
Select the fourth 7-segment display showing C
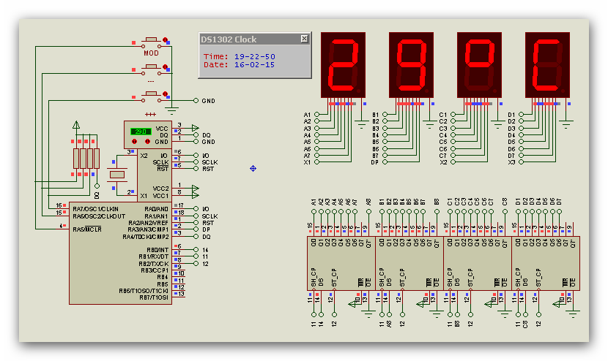tap(547, 65)
